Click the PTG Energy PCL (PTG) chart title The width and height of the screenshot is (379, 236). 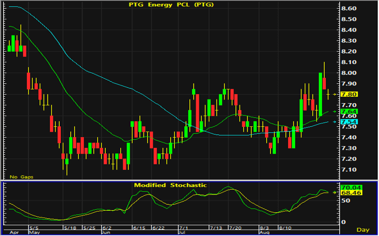click(x=171, y=5)
